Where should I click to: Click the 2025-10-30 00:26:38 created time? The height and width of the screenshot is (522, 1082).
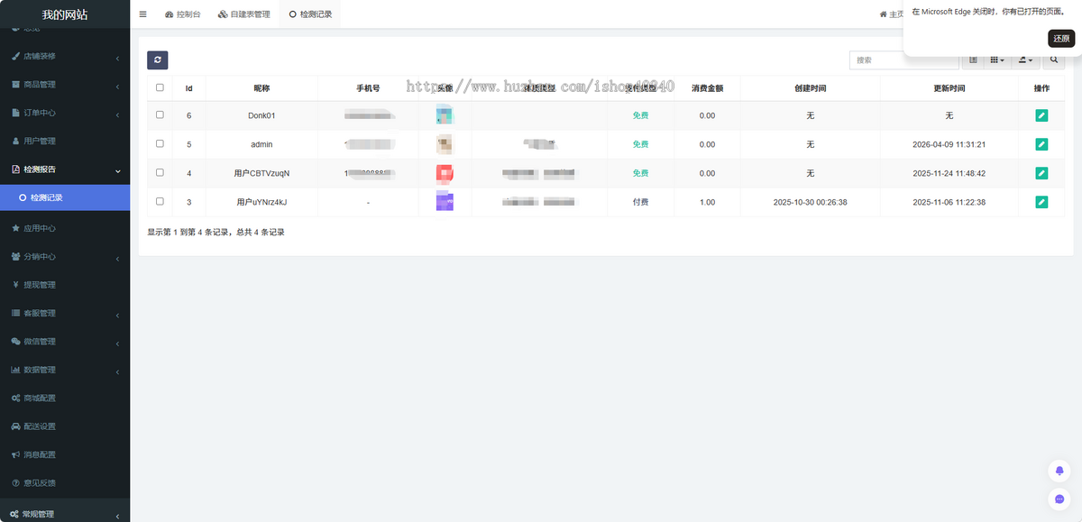click(810, 202)
